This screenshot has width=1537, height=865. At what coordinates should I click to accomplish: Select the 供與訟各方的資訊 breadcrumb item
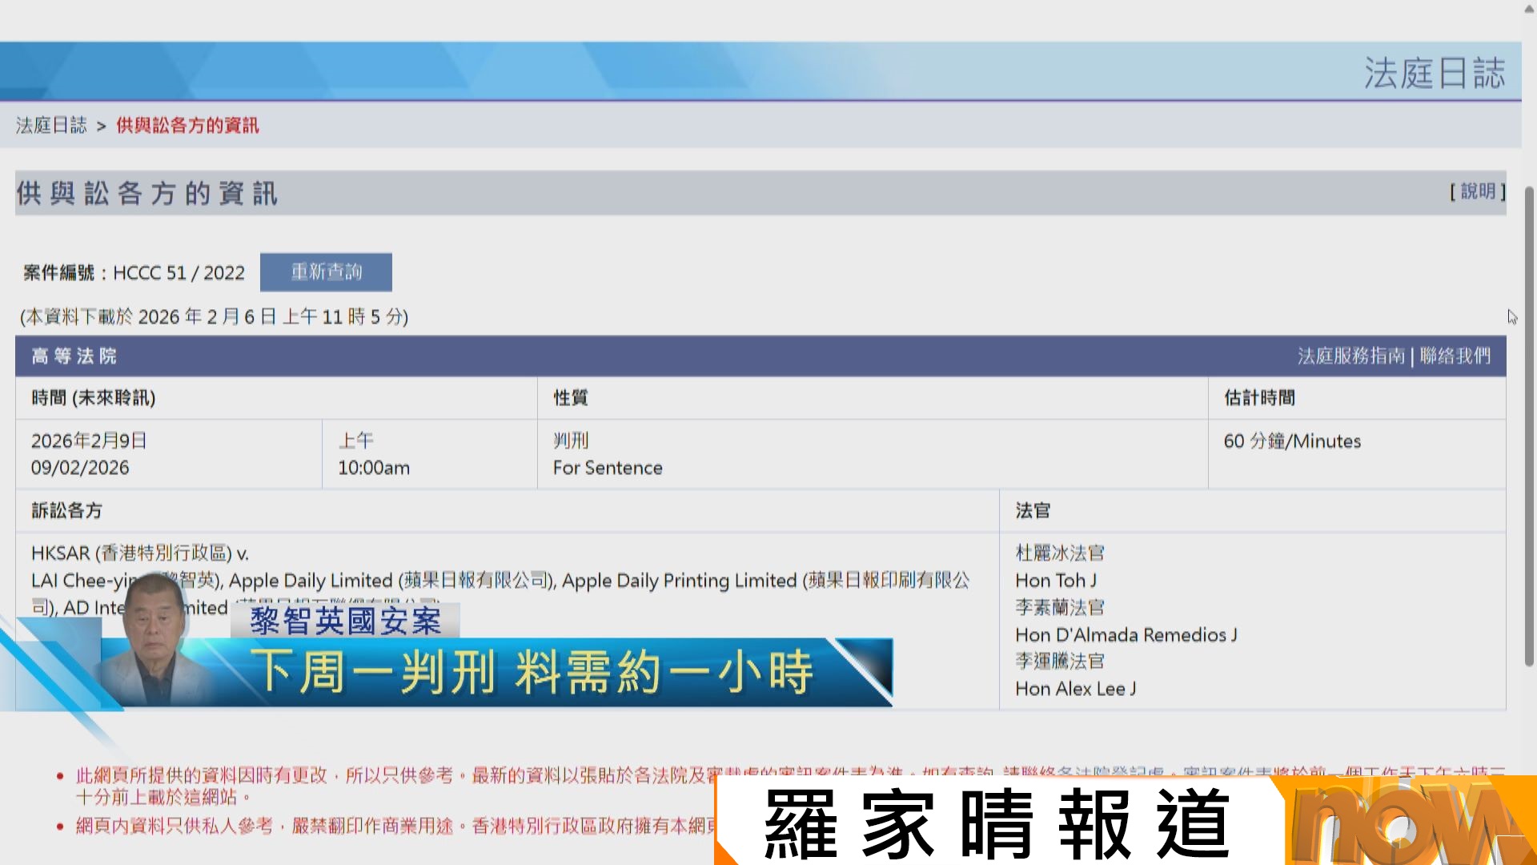click(x=187, y=126)
